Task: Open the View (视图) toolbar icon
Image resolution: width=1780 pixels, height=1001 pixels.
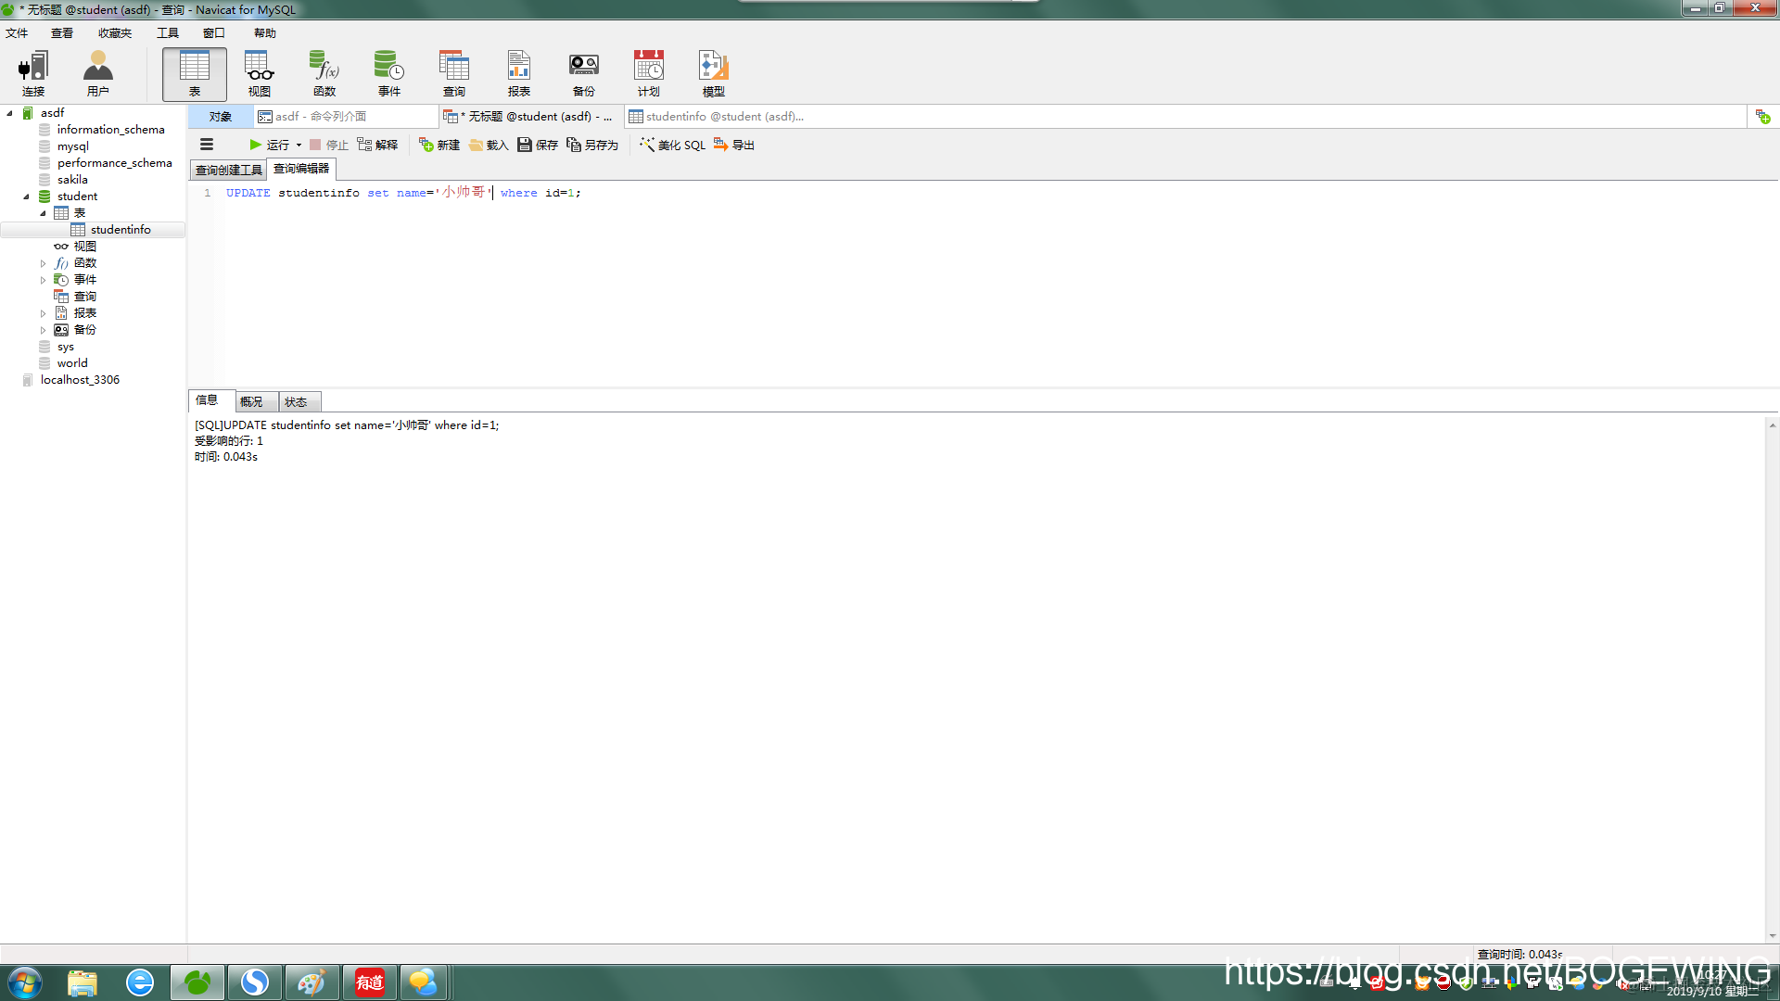Action: point(259,73)
